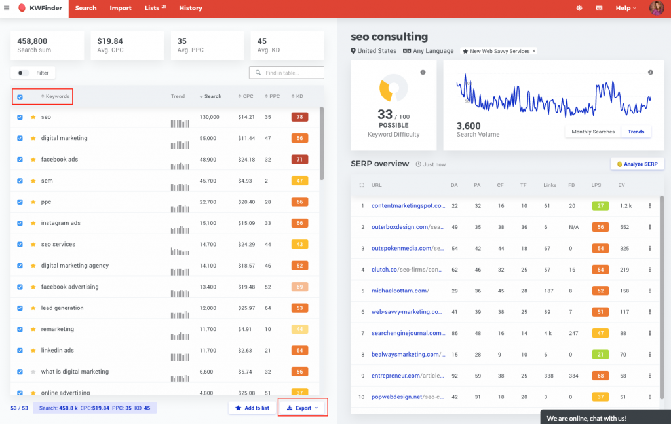Sort table by KD column

(x=297, y=97)
